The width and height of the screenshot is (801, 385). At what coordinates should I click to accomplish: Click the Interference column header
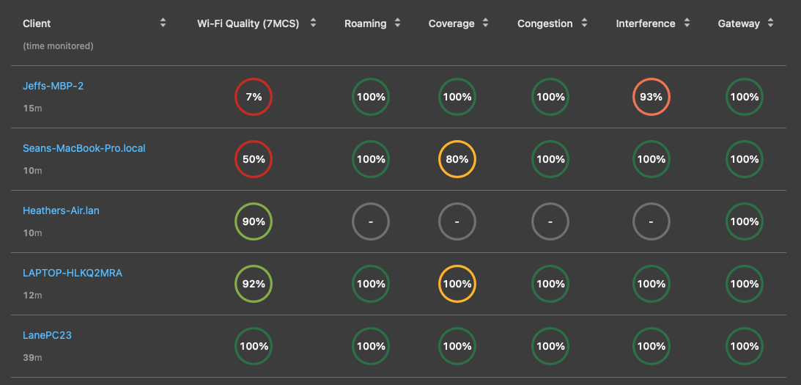click(645, 23)
